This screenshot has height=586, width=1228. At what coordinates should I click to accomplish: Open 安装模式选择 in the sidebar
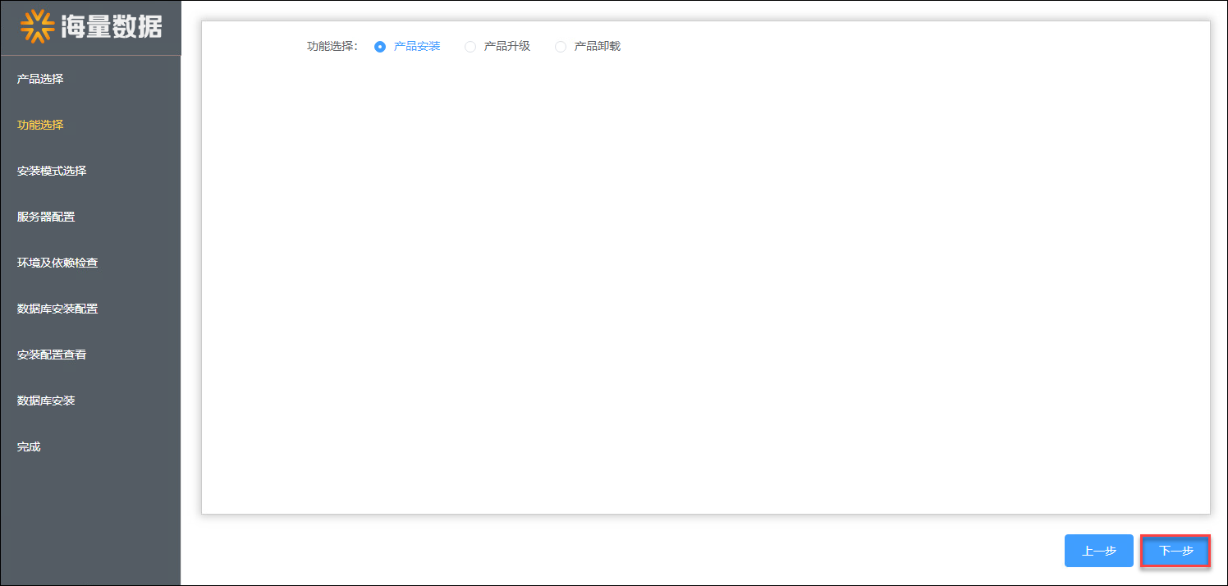[52, 171]
